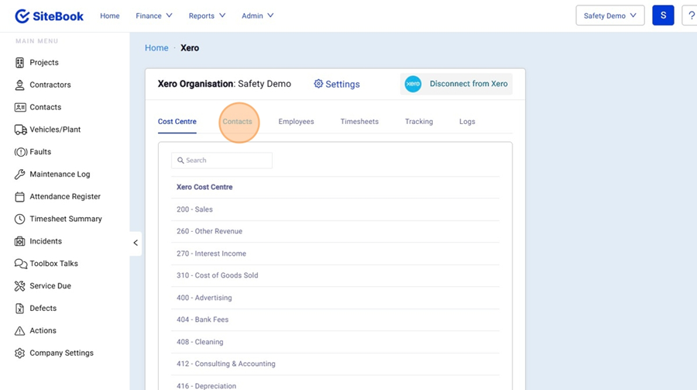Click the Incidents camera icon
This screenshot has width=697, height=390.
pos(20,241)
